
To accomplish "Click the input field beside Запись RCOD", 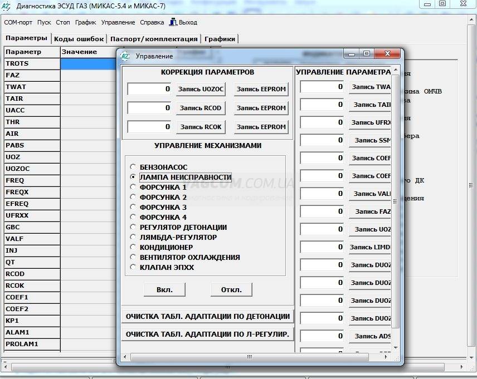I will (149, 108).
